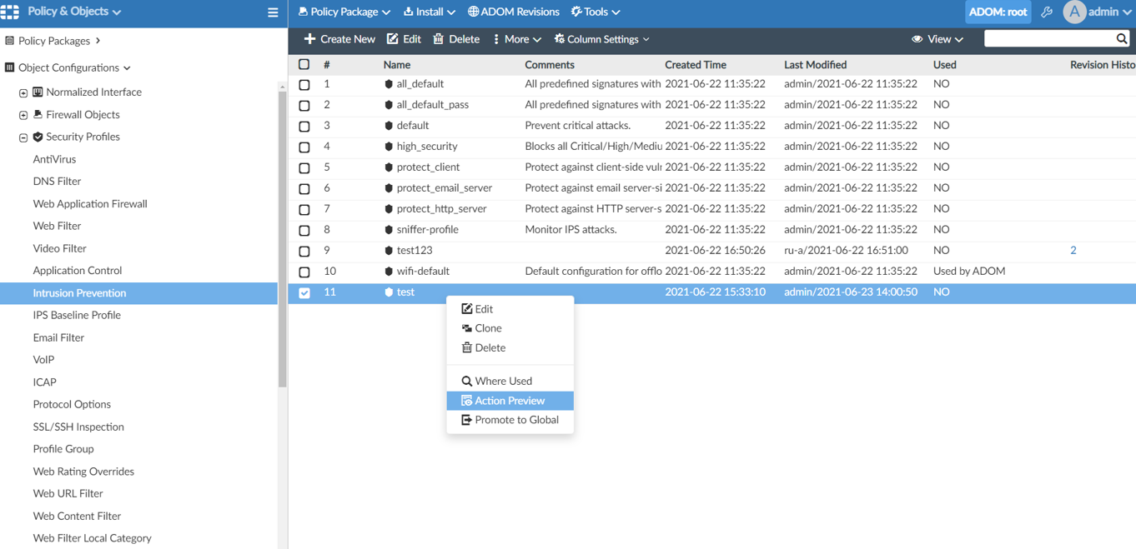Image resolution: width=1136 pixels, height=549 pixels.
Task: Choose Clone from the context menu
Action: 510,328
